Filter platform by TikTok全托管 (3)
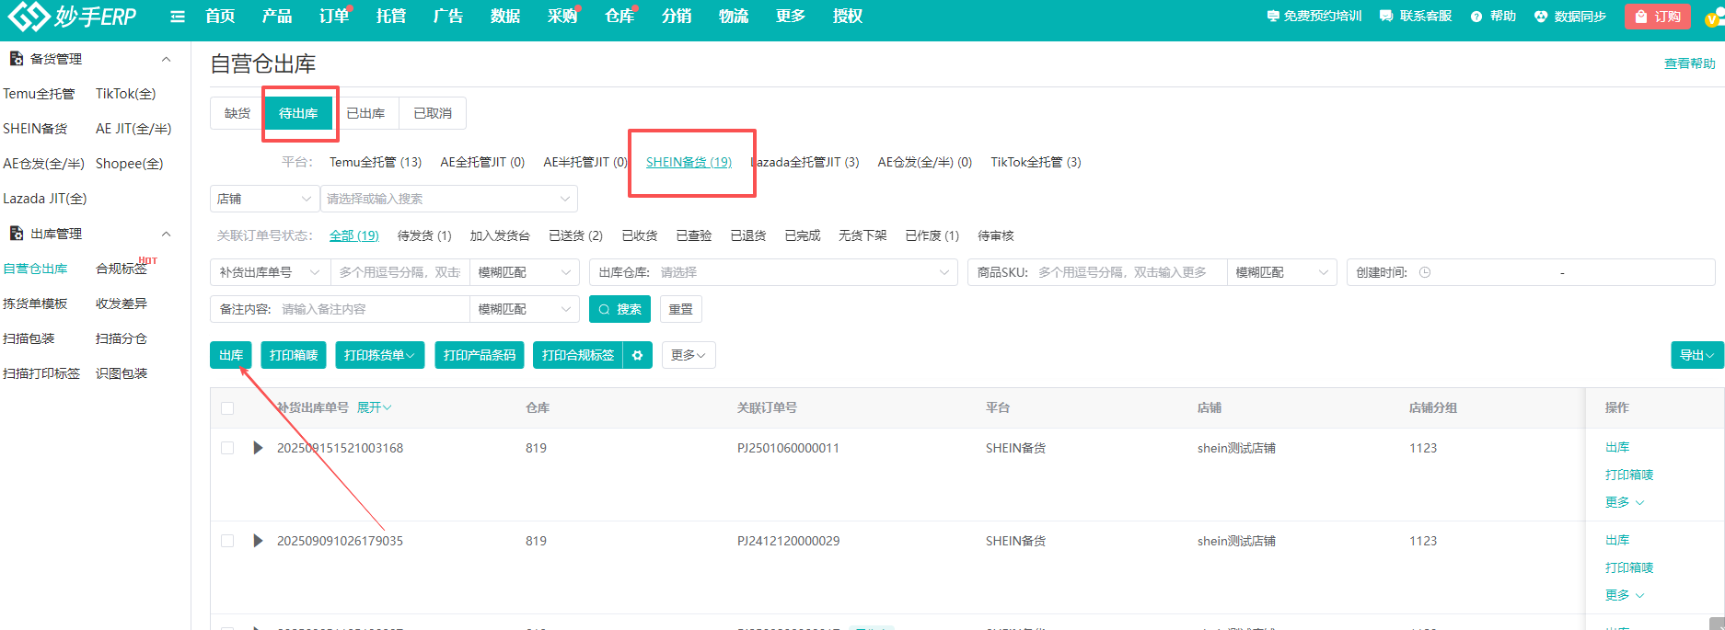 click(x=1036, y=162)
